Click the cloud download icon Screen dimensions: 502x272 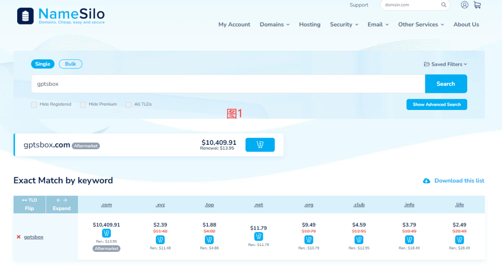coord(427,181)
